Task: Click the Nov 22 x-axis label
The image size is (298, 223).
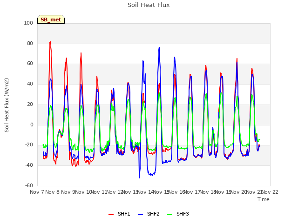Action: 270,192
